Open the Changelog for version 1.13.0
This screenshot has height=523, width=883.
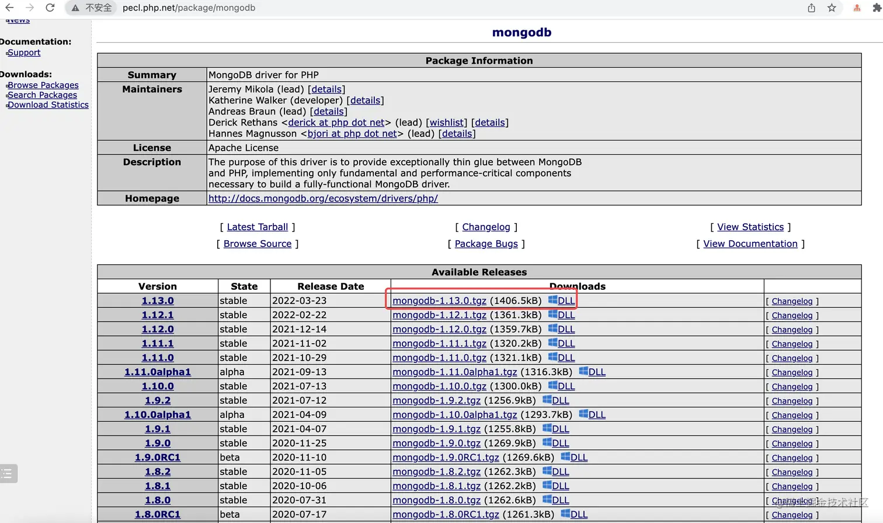[792, 301]
